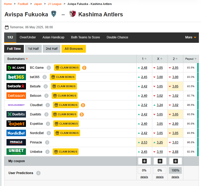Click Pinnacle home odds 2.53
This screenshot has width=201, height=186.
tap(144, 142)
